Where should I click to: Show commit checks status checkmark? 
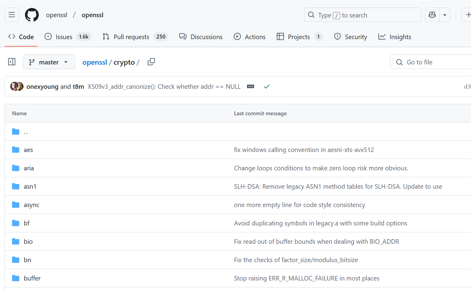point(266,86)
